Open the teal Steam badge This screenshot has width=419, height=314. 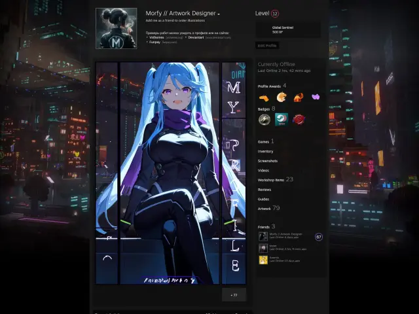[x=281, y=119]
